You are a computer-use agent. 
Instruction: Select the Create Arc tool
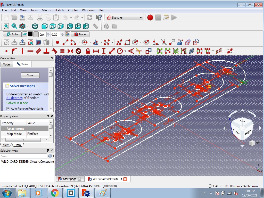(73, 43)
